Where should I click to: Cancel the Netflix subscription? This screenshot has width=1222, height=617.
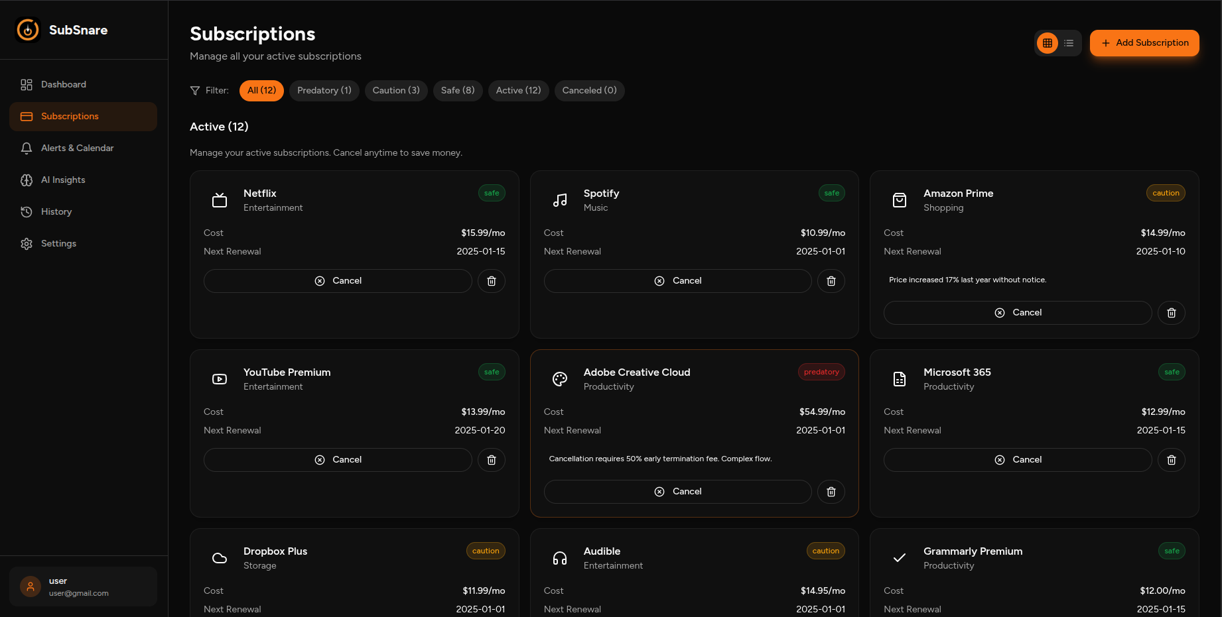[338, 281]
